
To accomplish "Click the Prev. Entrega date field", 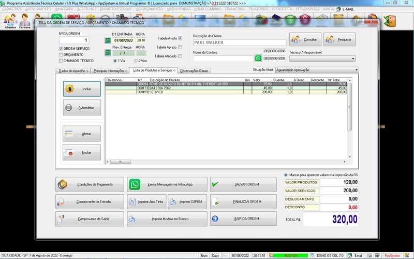I will (123, 53).
